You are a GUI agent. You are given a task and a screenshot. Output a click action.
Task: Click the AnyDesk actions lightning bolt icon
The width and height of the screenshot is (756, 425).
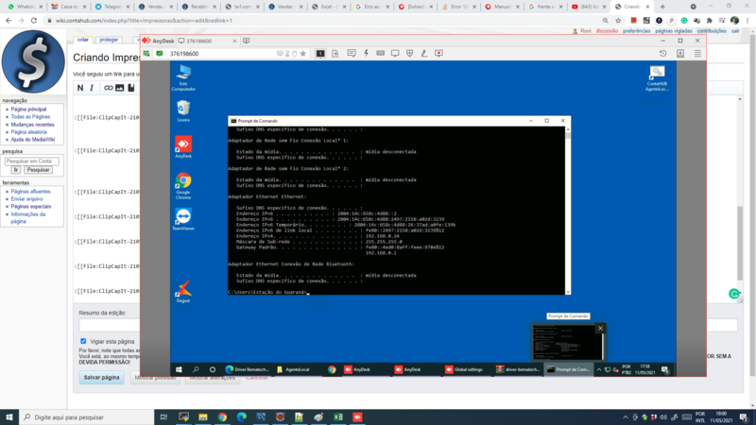click(366, 54)
